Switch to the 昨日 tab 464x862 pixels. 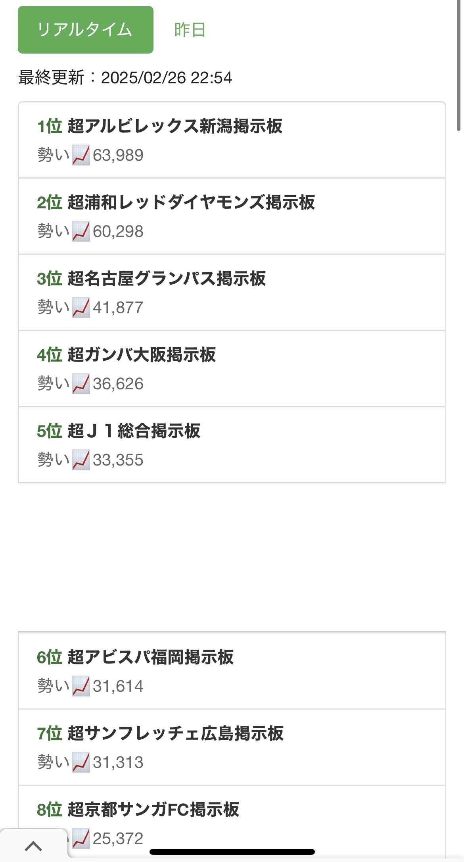coord(190,30)
